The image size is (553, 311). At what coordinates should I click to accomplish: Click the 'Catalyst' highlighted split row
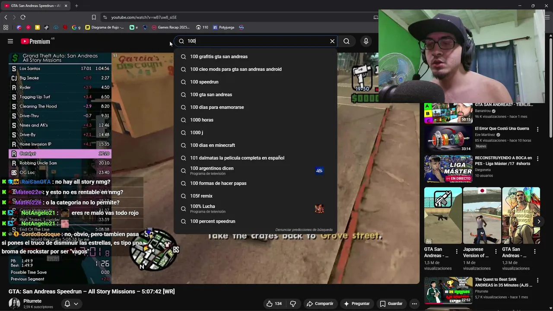(x=60, y=154)
